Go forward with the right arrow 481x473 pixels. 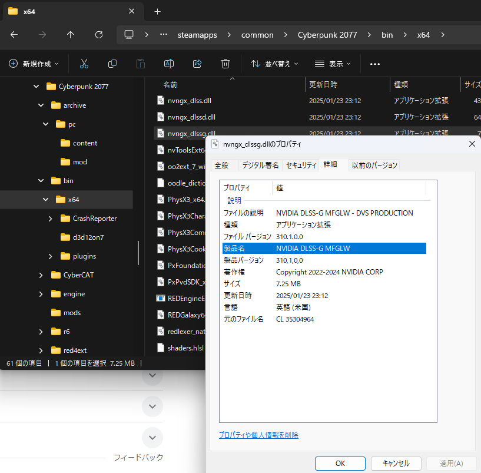pos(42,35)
